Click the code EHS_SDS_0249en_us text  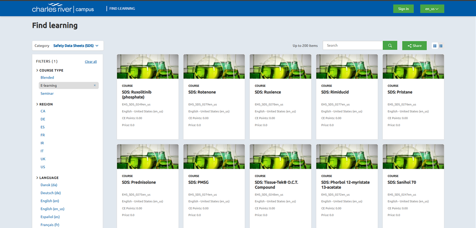[x=136, y=104]
